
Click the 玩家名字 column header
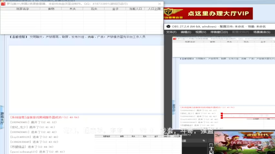(x=20, y=9)
